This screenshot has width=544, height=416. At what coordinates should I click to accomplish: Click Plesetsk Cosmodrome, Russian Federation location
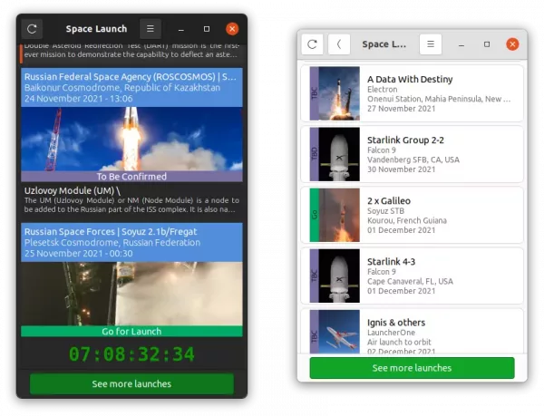click(112, 243)
